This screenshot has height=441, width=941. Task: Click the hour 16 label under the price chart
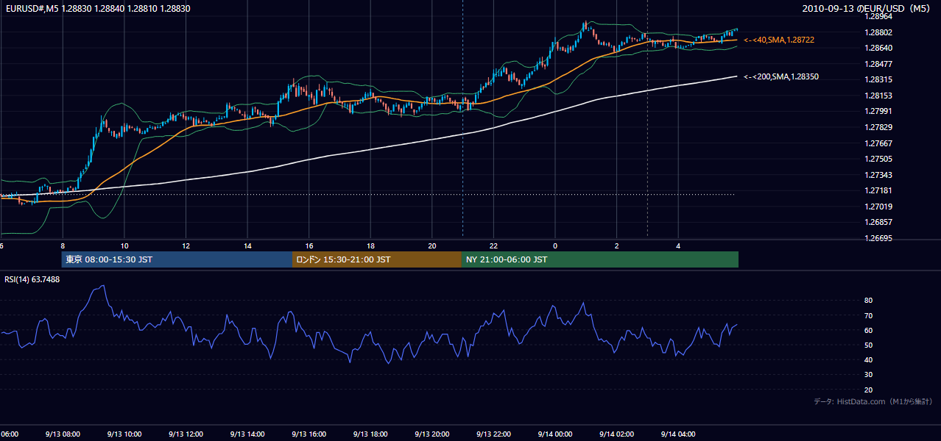pos(309,245)
